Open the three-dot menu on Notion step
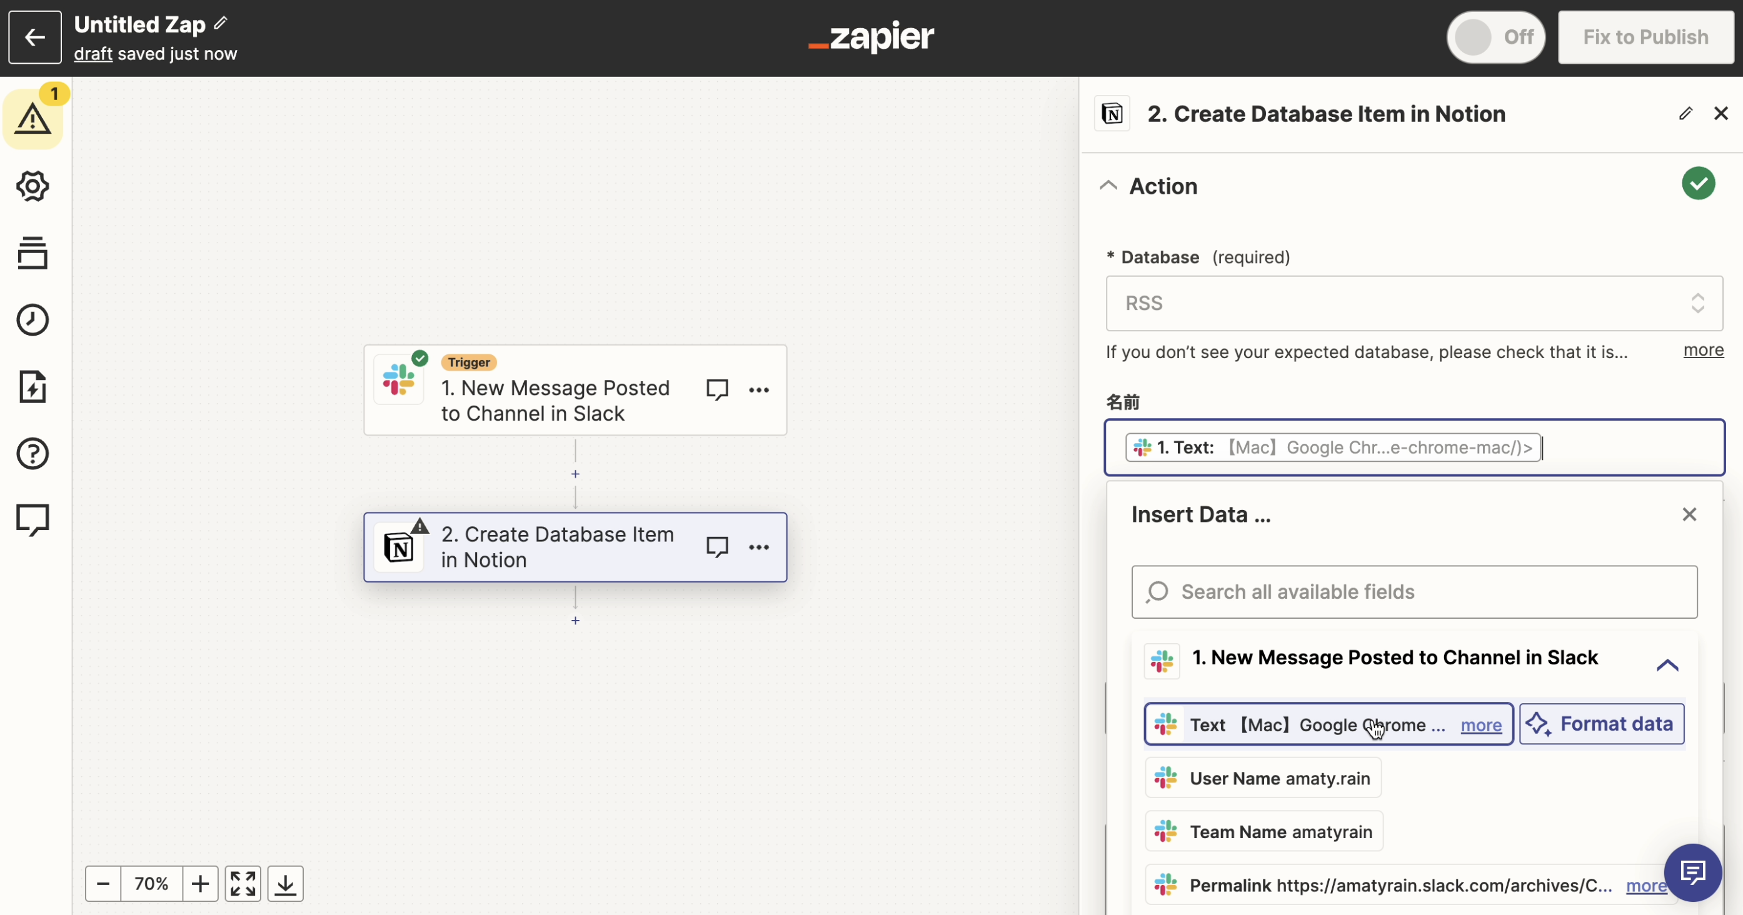The width and height of the screenshot is (1743, 915). 758,547
